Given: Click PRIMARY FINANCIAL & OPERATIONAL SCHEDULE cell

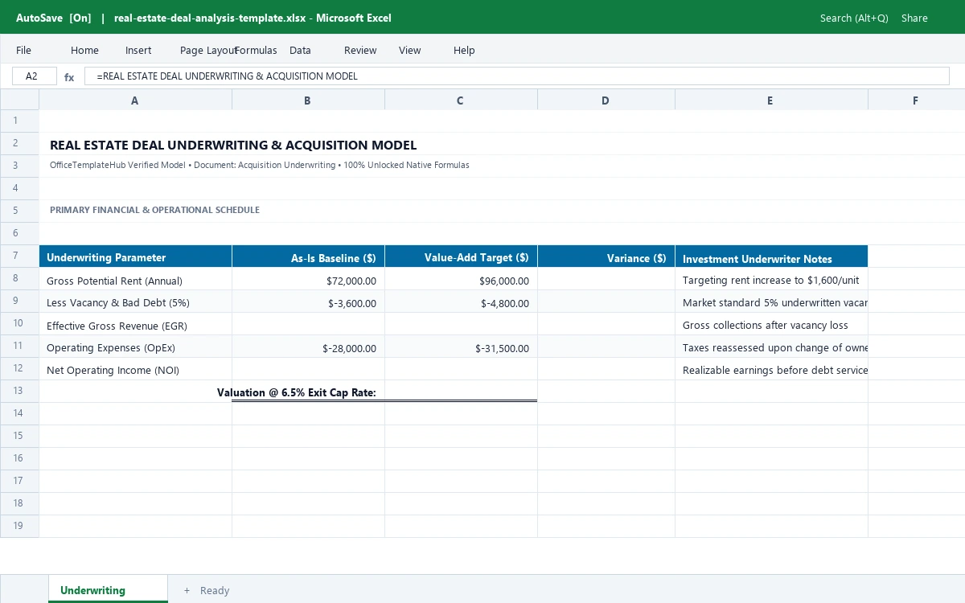Looking at the screenshot, I should 154,210.
